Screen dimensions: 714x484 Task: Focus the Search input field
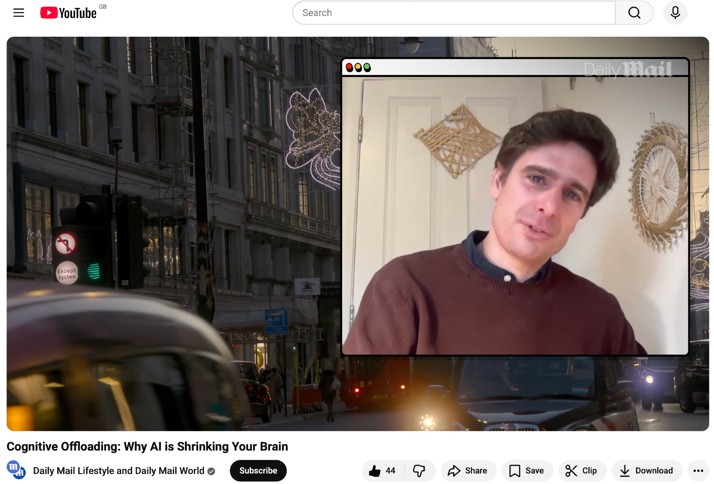(x=453, y=13)
